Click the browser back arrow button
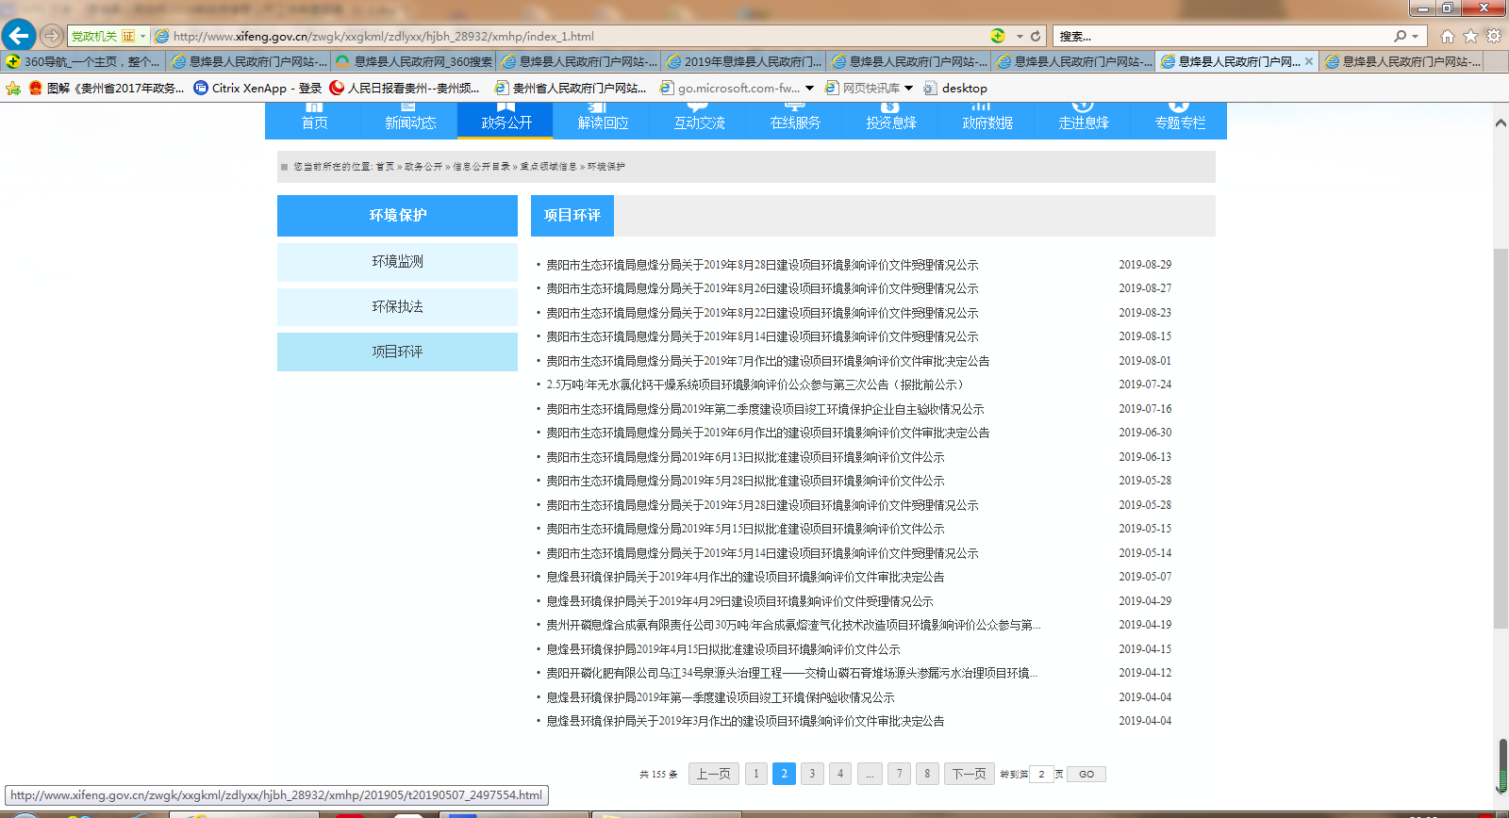Image resolution: width=1509 pixels, height=818 pixels. (x=19, y=36)
